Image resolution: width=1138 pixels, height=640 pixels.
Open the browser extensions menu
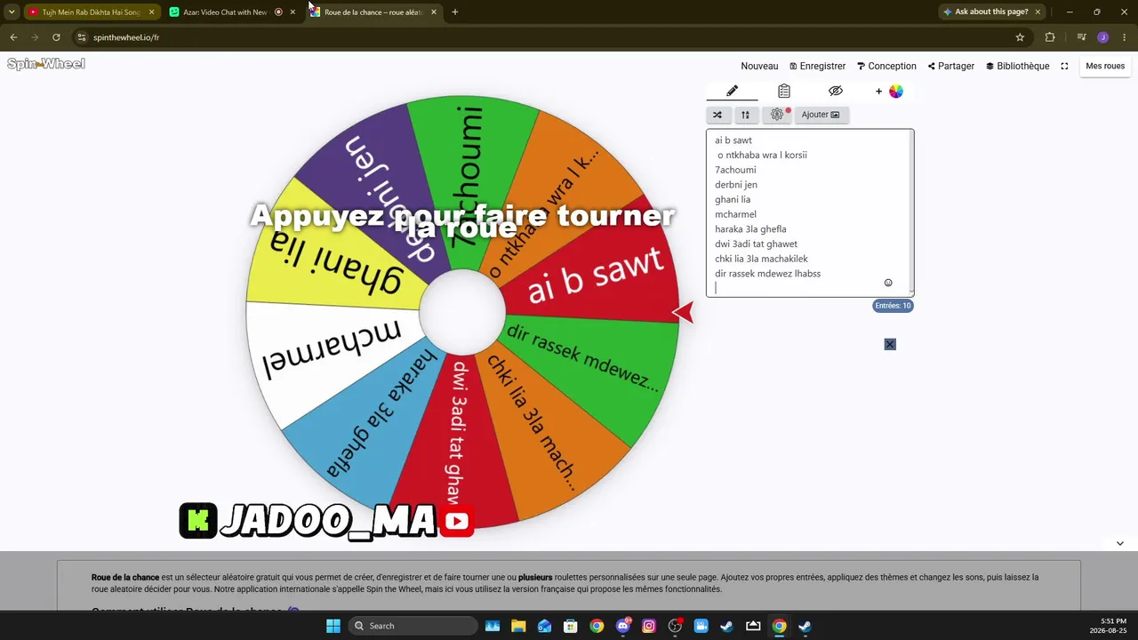click(1050, 37)
